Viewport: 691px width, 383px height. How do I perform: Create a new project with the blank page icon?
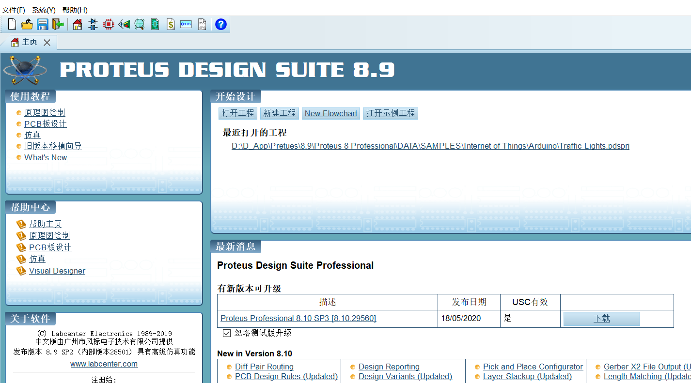(12, 24)
